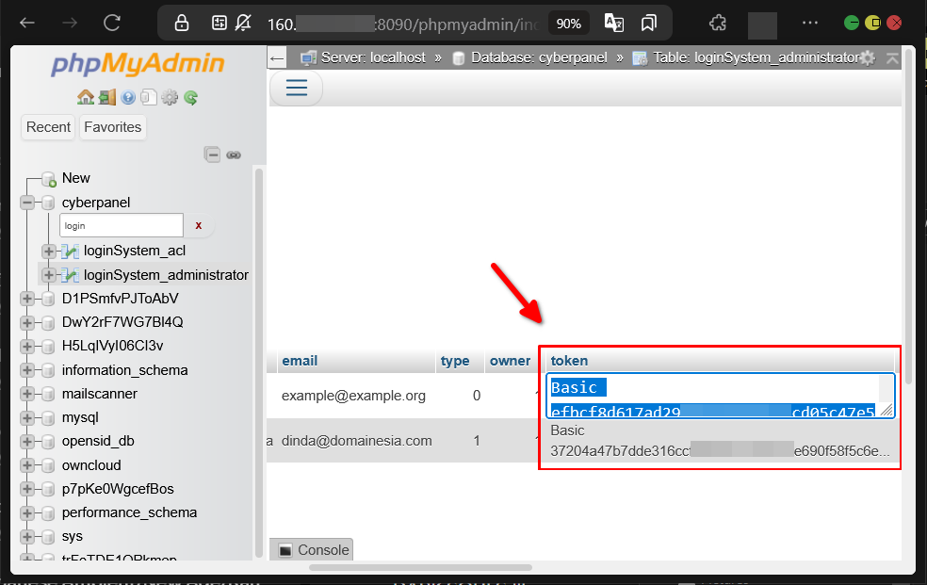This screenshot has width=927, height=585.
Task: Go back in browser
Action: [27, 23]
